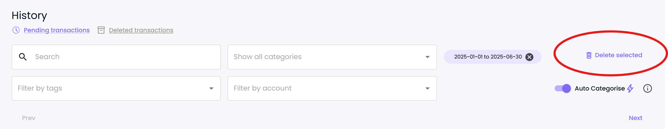Open the Filter by account dropdown
This screenshot has width=668, height=129.
point(332,88)
